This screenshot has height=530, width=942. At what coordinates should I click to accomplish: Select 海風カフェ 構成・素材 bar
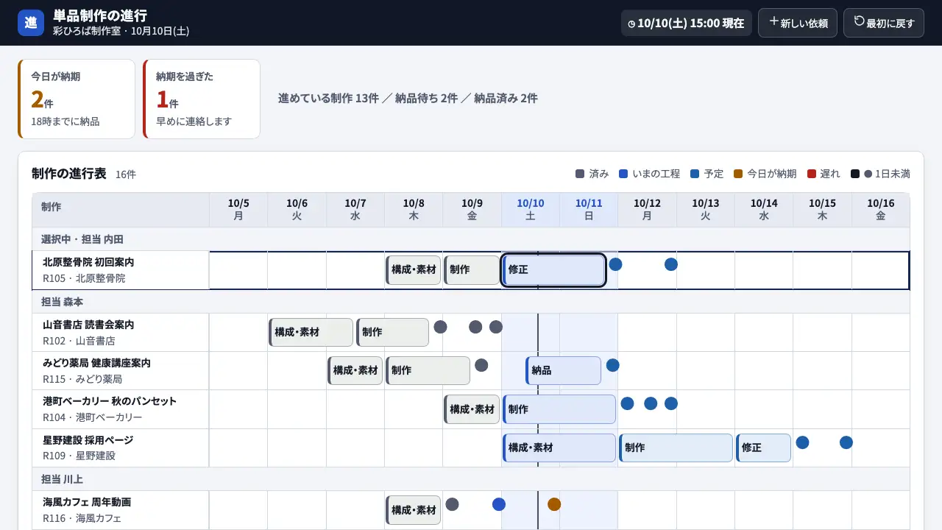click(x=414, y=510)
